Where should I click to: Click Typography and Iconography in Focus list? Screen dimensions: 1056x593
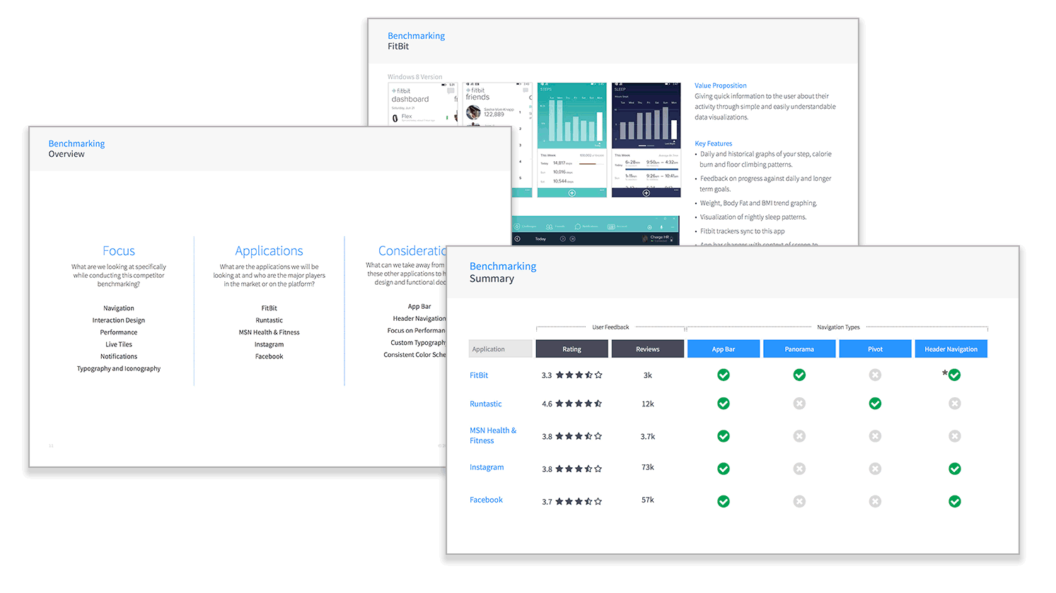(x=119, y=368)
